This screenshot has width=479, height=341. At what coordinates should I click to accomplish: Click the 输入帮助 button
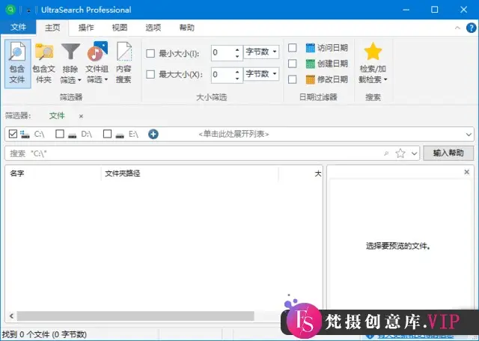point(448,153)
